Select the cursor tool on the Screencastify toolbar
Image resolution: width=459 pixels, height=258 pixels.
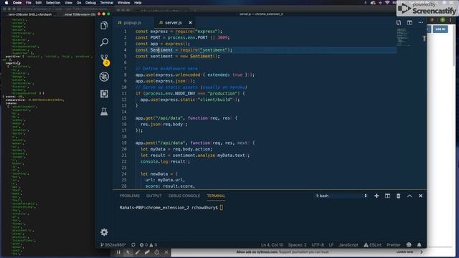coord(128,252)
